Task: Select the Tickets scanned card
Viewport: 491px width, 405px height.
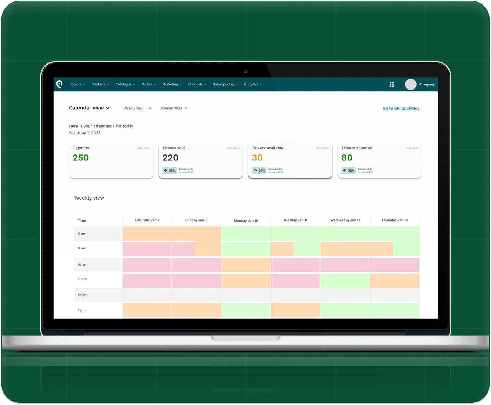Action: point(379,161)
